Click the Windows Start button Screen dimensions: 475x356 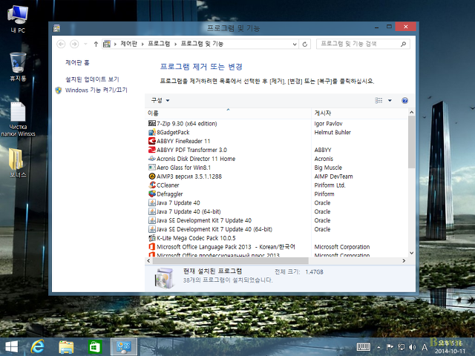[12, 347]
